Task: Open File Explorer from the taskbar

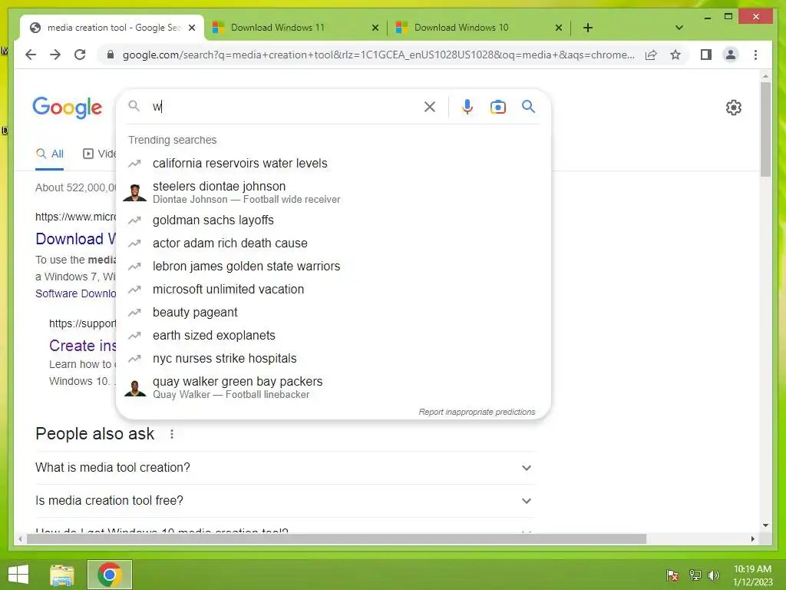Action: click(x=62, y=575)
